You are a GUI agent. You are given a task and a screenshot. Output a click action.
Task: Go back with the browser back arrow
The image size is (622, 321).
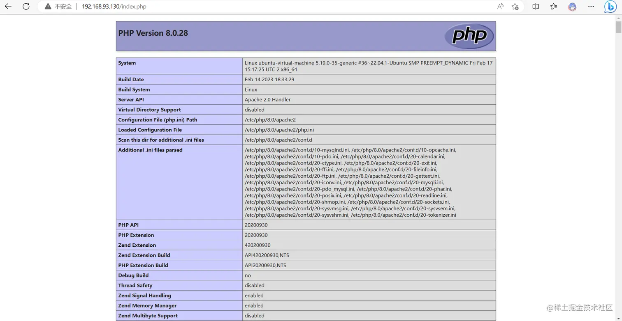tap(8, 7)
